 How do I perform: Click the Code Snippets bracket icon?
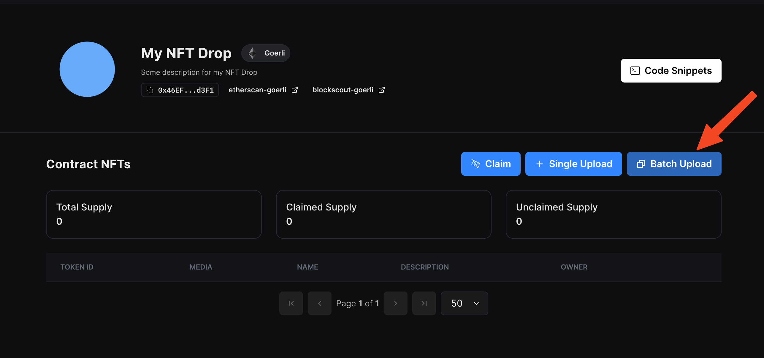634,70
